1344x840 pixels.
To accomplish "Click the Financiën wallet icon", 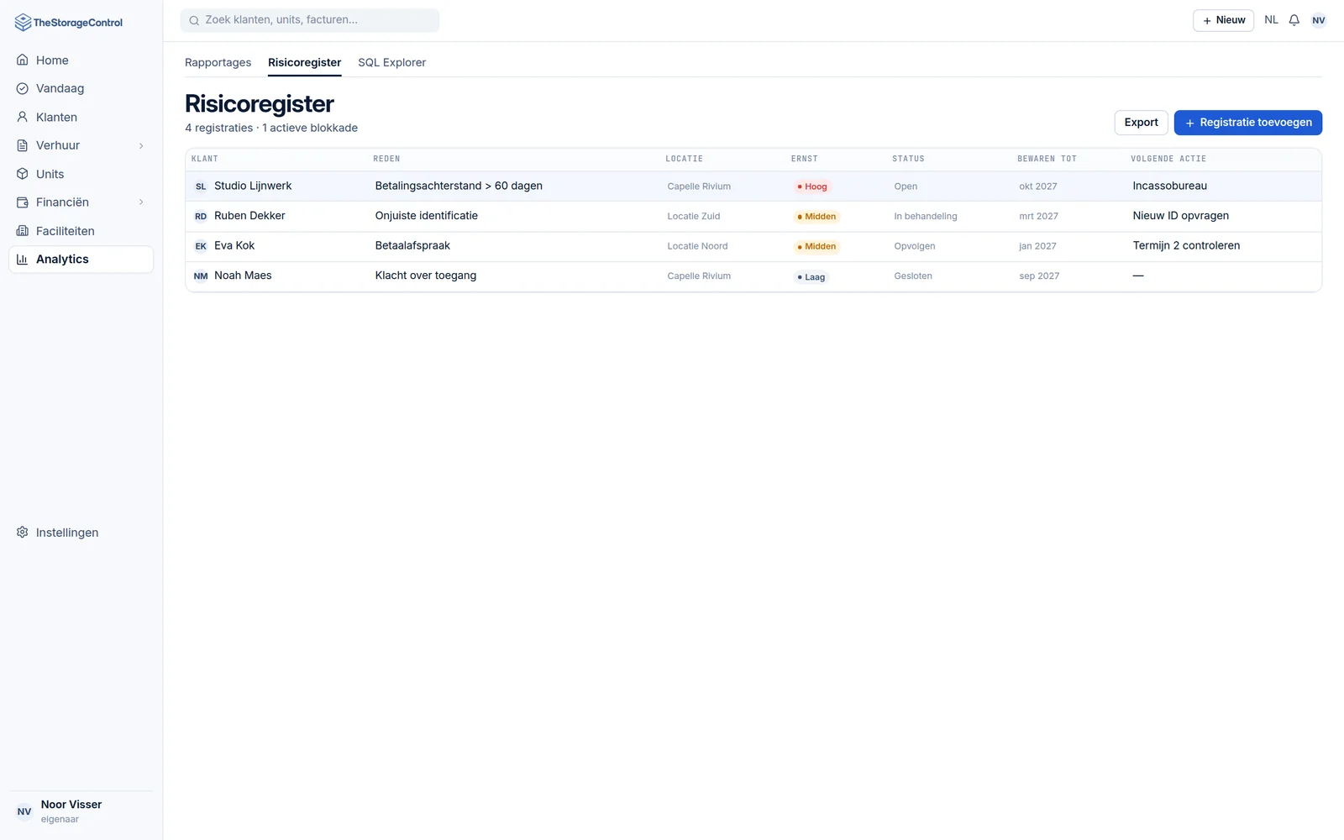I will point(23,202).
